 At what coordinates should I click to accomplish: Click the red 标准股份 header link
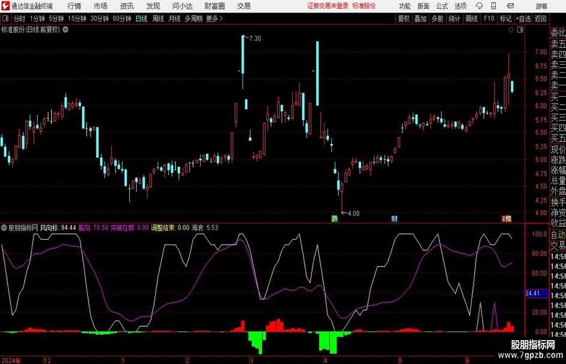pos(364,6)
